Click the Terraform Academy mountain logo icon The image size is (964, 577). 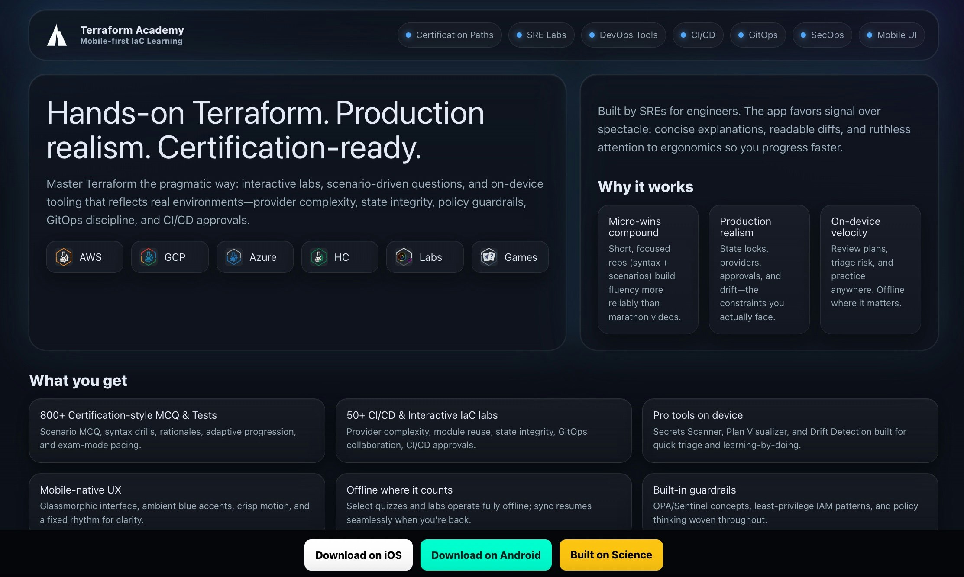click(56, 35)
